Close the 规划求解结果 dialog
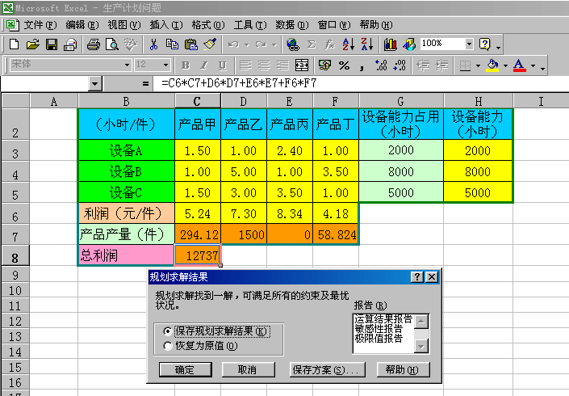The width and height of the screenshot is (569, 396). [x=432, y=277]
